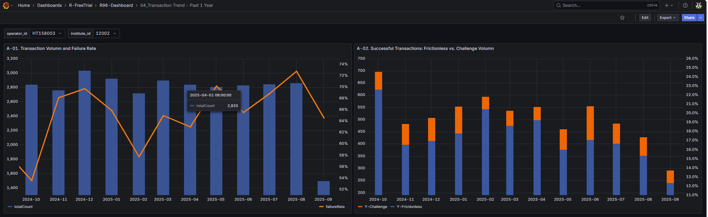
Task: Go to Dashboards in breadcrumb
Action: (x=49, y=5)
